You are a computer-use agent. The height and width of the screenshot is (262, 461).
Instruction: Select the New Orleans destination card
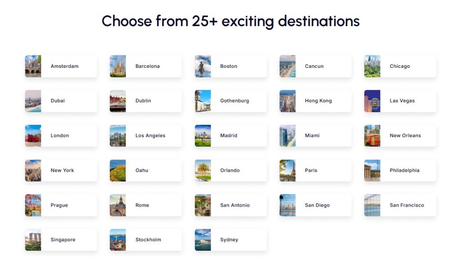coord(400,135)
